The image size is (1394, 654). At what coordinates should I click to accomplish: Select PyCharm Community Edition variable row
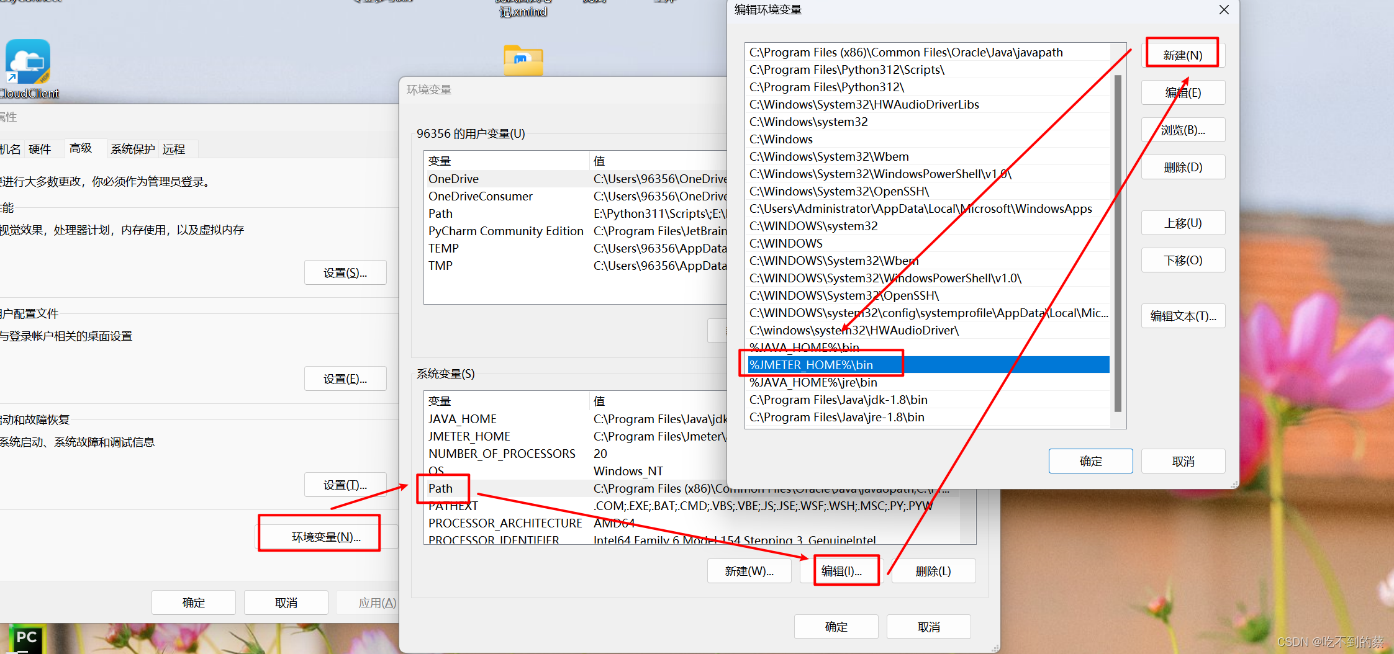tap(576, 231)
